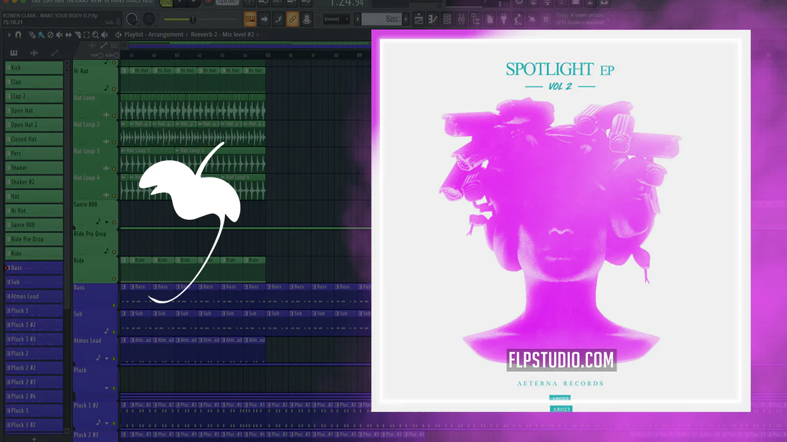Select the mute tool speaker-with-X icon
The image size is (787, 442).
(x=60, y=35)
